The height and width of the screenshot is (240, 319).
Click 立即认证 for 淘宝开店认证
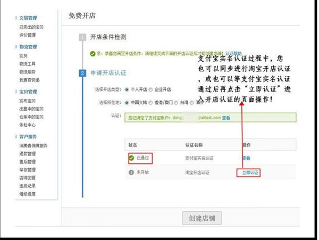click(250, 173)
